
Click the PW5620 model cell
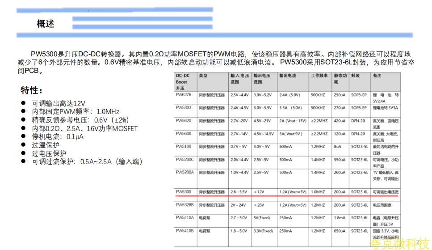pyautogui.click(x=184, y=121)
